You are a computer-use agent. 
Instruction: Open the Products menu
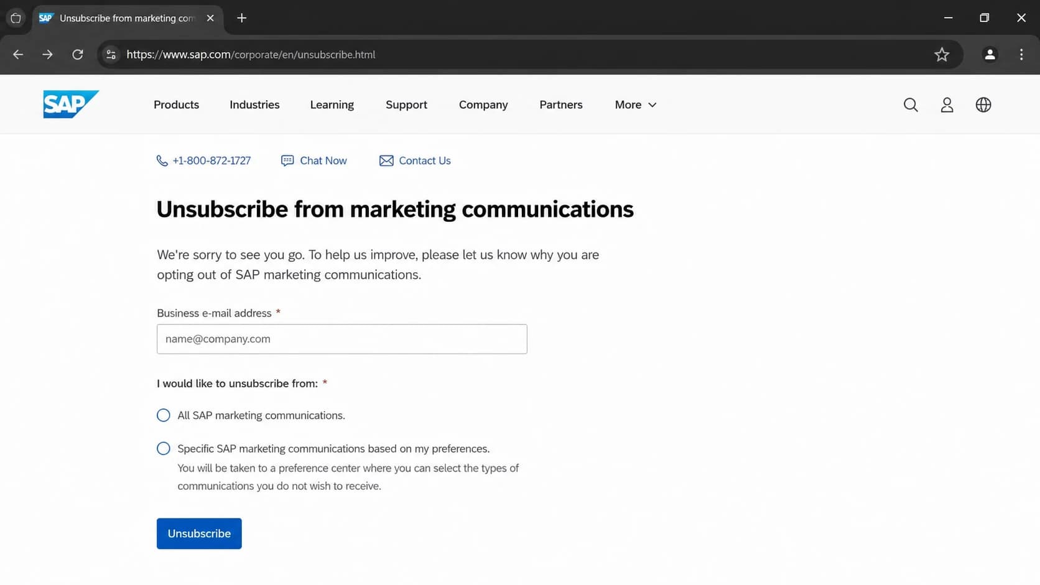pos(176,104)
